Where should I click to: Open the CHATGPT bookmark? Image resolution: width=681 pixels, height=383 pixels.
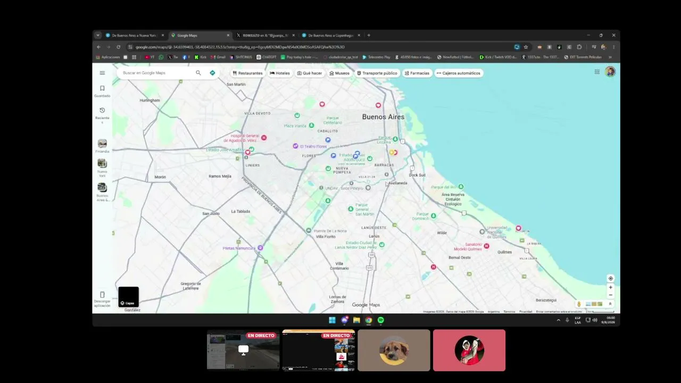(x=267, y=57)
